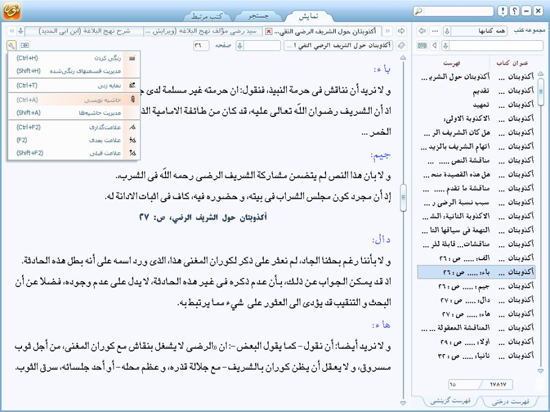The width and height of the screenshot is (550, 412).
Task: Switch to the فهرست درختی tab
Action: click(510, 401)
